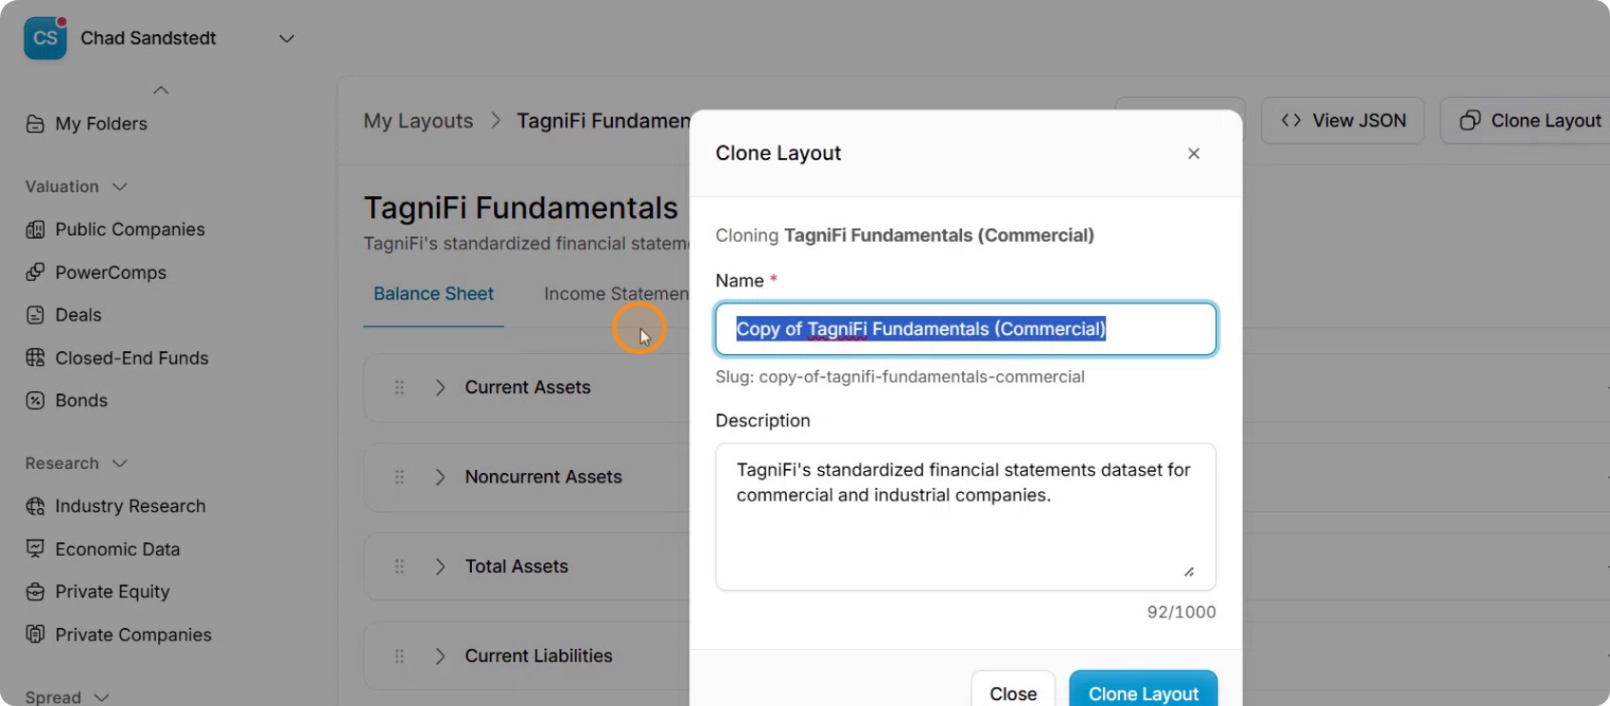
Task: Open the Chad Sandstedt account dropdown
Action: (x=286, y=39)
